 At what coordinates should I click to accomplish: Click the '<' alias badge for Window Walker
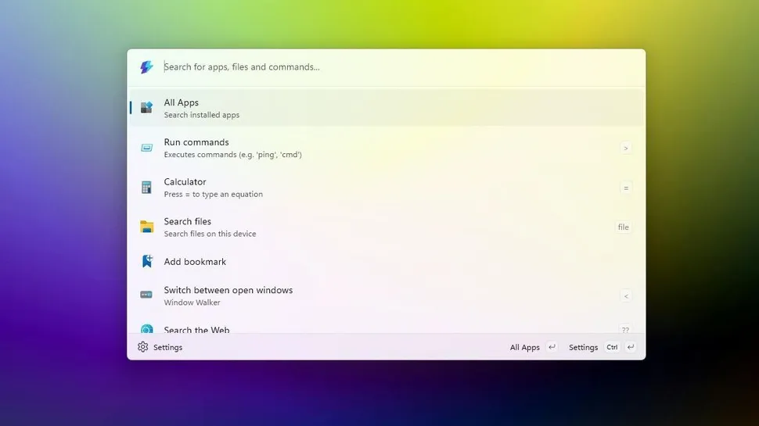[x=625, y=295]
